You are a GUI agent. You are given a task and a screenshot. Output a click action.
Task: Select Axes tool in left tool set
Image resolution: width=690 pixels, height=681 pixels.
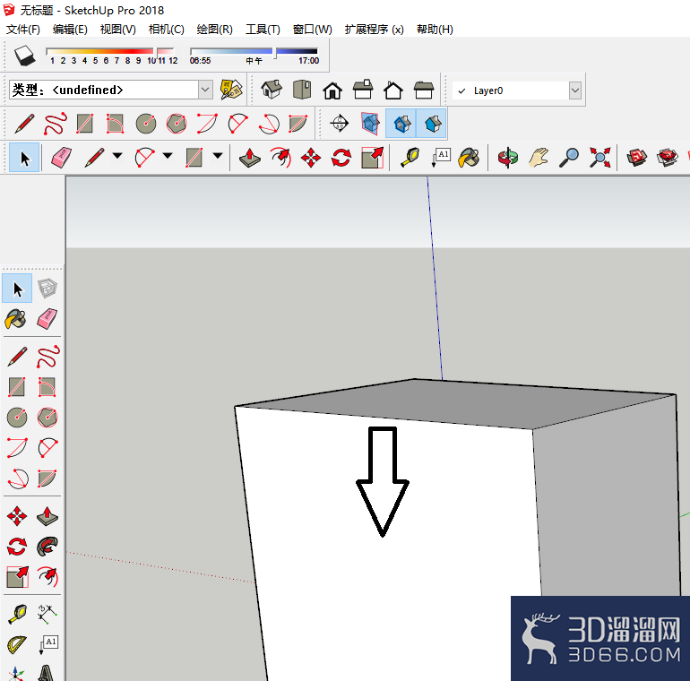17,673
